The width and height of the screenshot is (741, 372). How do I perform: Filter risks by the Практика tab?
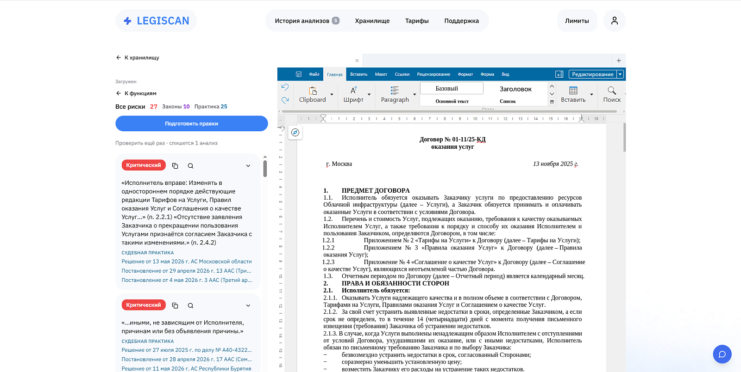point(211,107)
